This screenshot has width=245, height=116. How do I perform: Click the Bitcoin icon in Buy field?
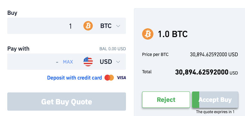88,26
